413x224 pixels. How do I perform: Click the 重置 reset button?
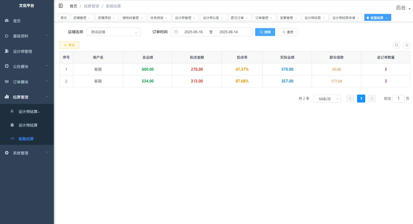(x=288, y=32)
